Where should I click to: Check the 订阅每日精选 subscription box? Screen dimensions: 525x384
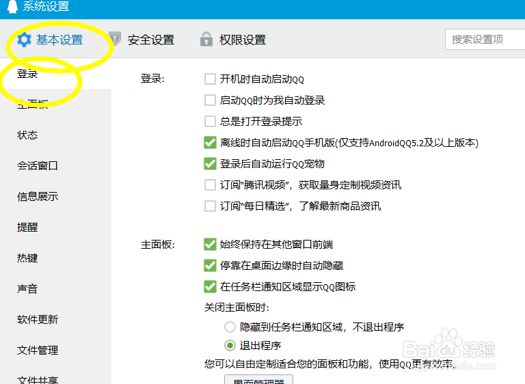tap(210, 206)
